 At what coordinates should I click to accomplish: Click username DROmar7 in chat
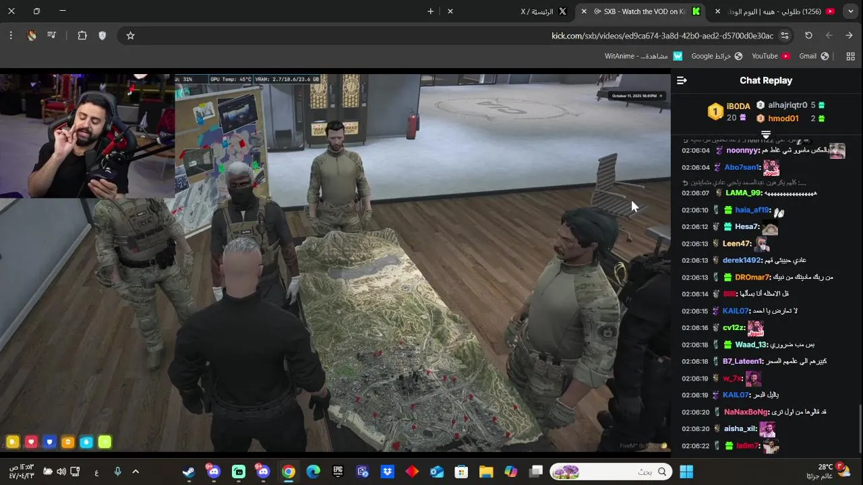752,277
